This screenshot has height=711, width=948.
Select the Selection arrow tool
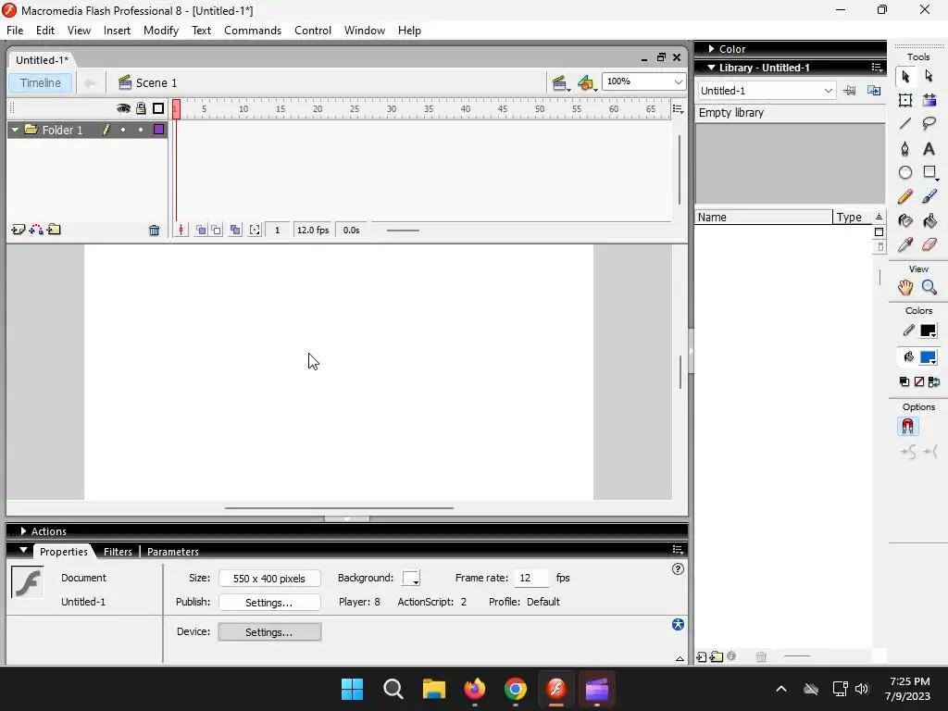point(905,76)
